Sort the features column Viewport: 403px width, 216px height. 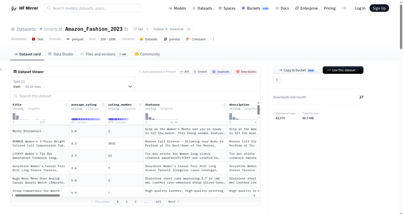point(224,105)
